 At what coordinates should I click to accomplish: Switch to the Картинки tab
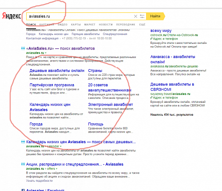[47, 24]
